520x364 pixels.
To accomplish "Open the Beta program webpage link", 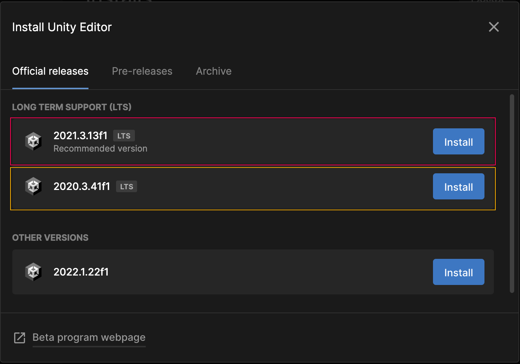I will [89, 338].
